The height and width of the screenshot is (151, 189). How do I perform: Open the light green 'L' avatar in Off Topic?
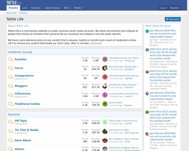pyautogui.click(x=105, y=122)
